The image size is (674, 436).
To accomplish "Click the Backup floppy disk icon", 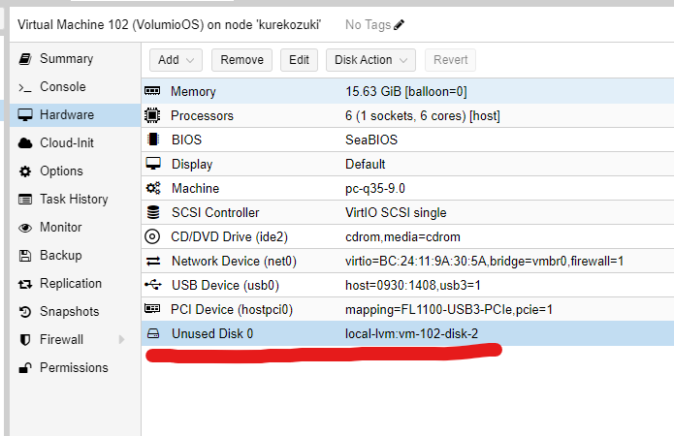I will pyautogui.click(x=25, y=256).
